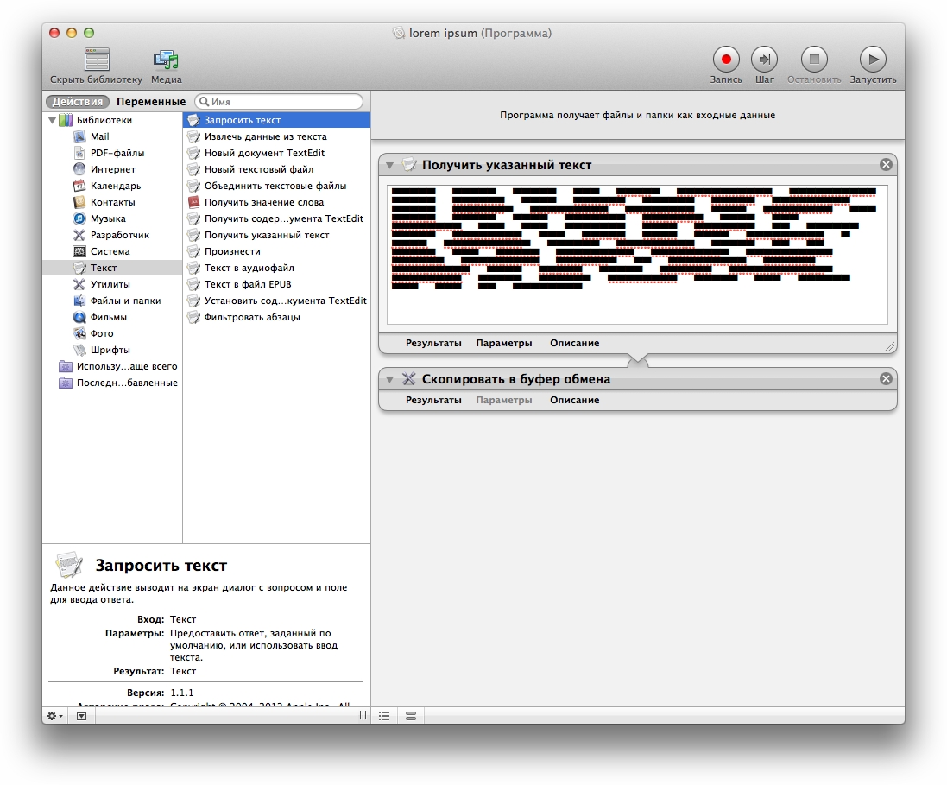Focus the Имя search field

click(279, 102)
